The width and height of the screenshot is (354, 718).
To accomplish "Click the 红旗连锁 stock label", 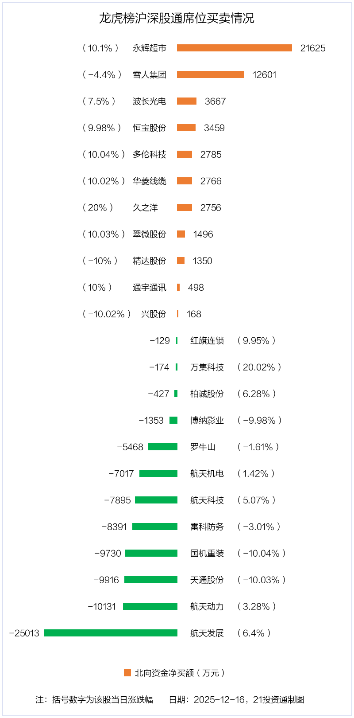I will (207, 340).
